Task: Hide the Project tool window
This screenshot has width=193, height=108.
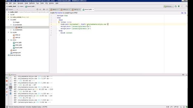Action: click(x=47, y=9)
